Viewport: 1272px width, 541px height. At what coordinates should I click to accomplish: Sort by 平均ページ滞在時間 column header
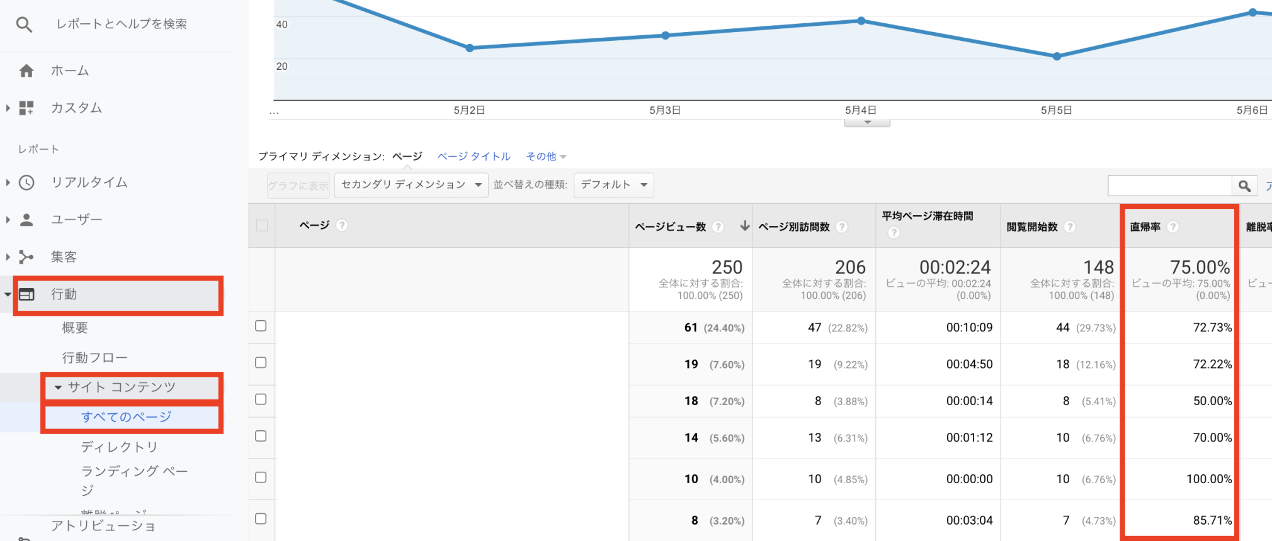click(x=928, y=216)
